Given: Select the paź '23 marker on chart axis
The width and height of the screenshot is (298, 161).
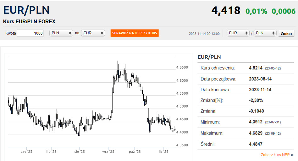Looking at the screenshot, I should click(134, 152).
